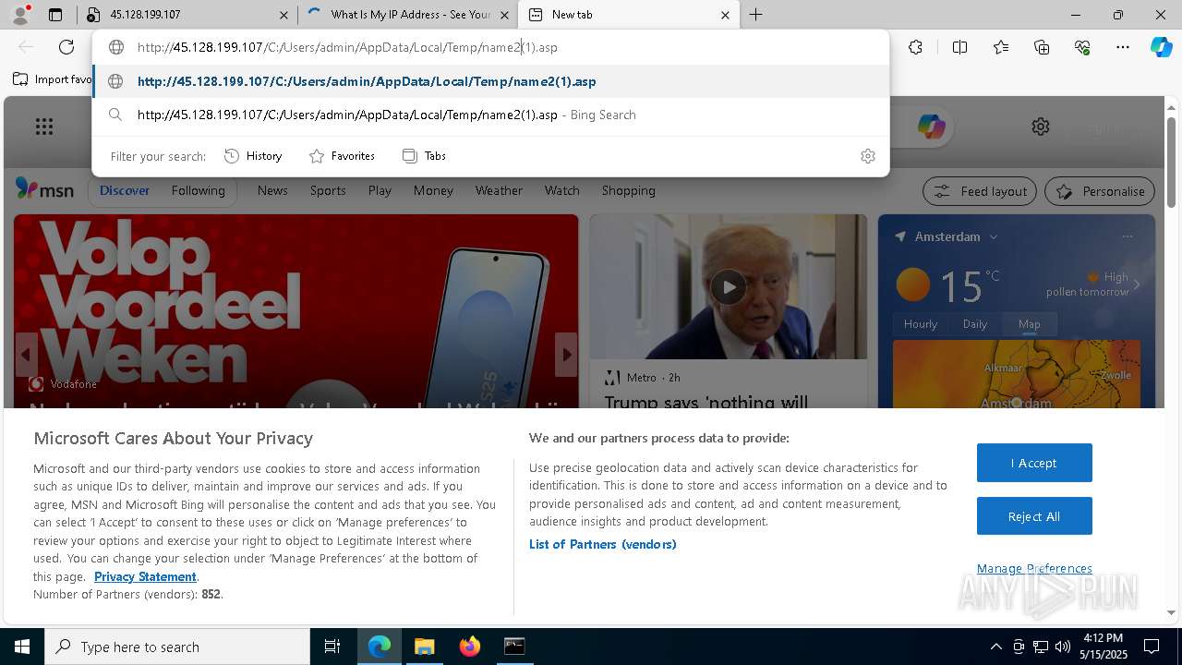Open the MSN app launcher grid
The width and height of the screenshot is (1182, 665).
point(44,127)
